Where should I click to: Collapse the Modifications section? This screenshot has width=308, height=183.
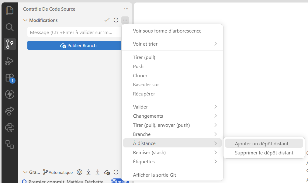click(x=25, y=20)
